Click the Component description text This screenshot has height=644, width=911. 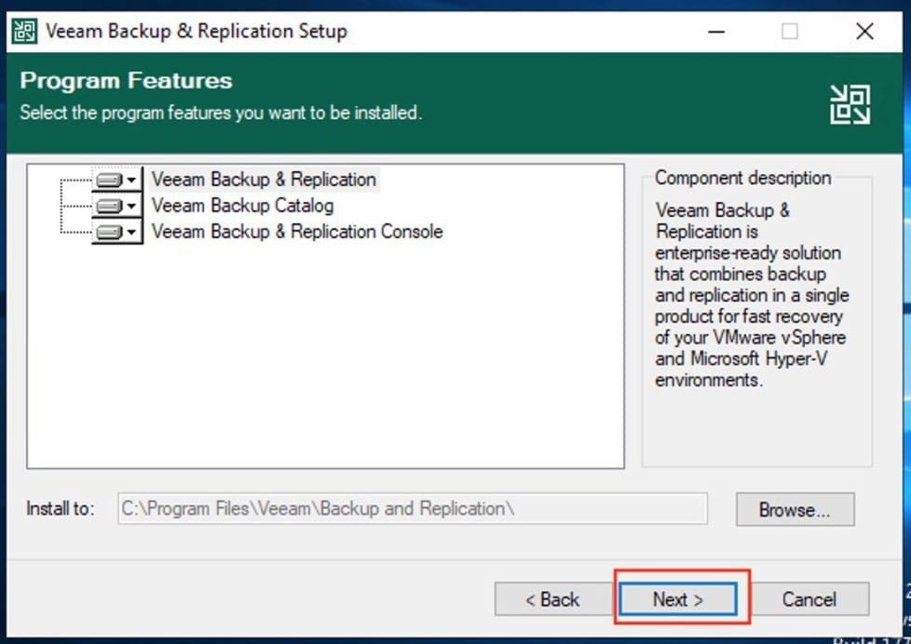[x=752, y=295]
